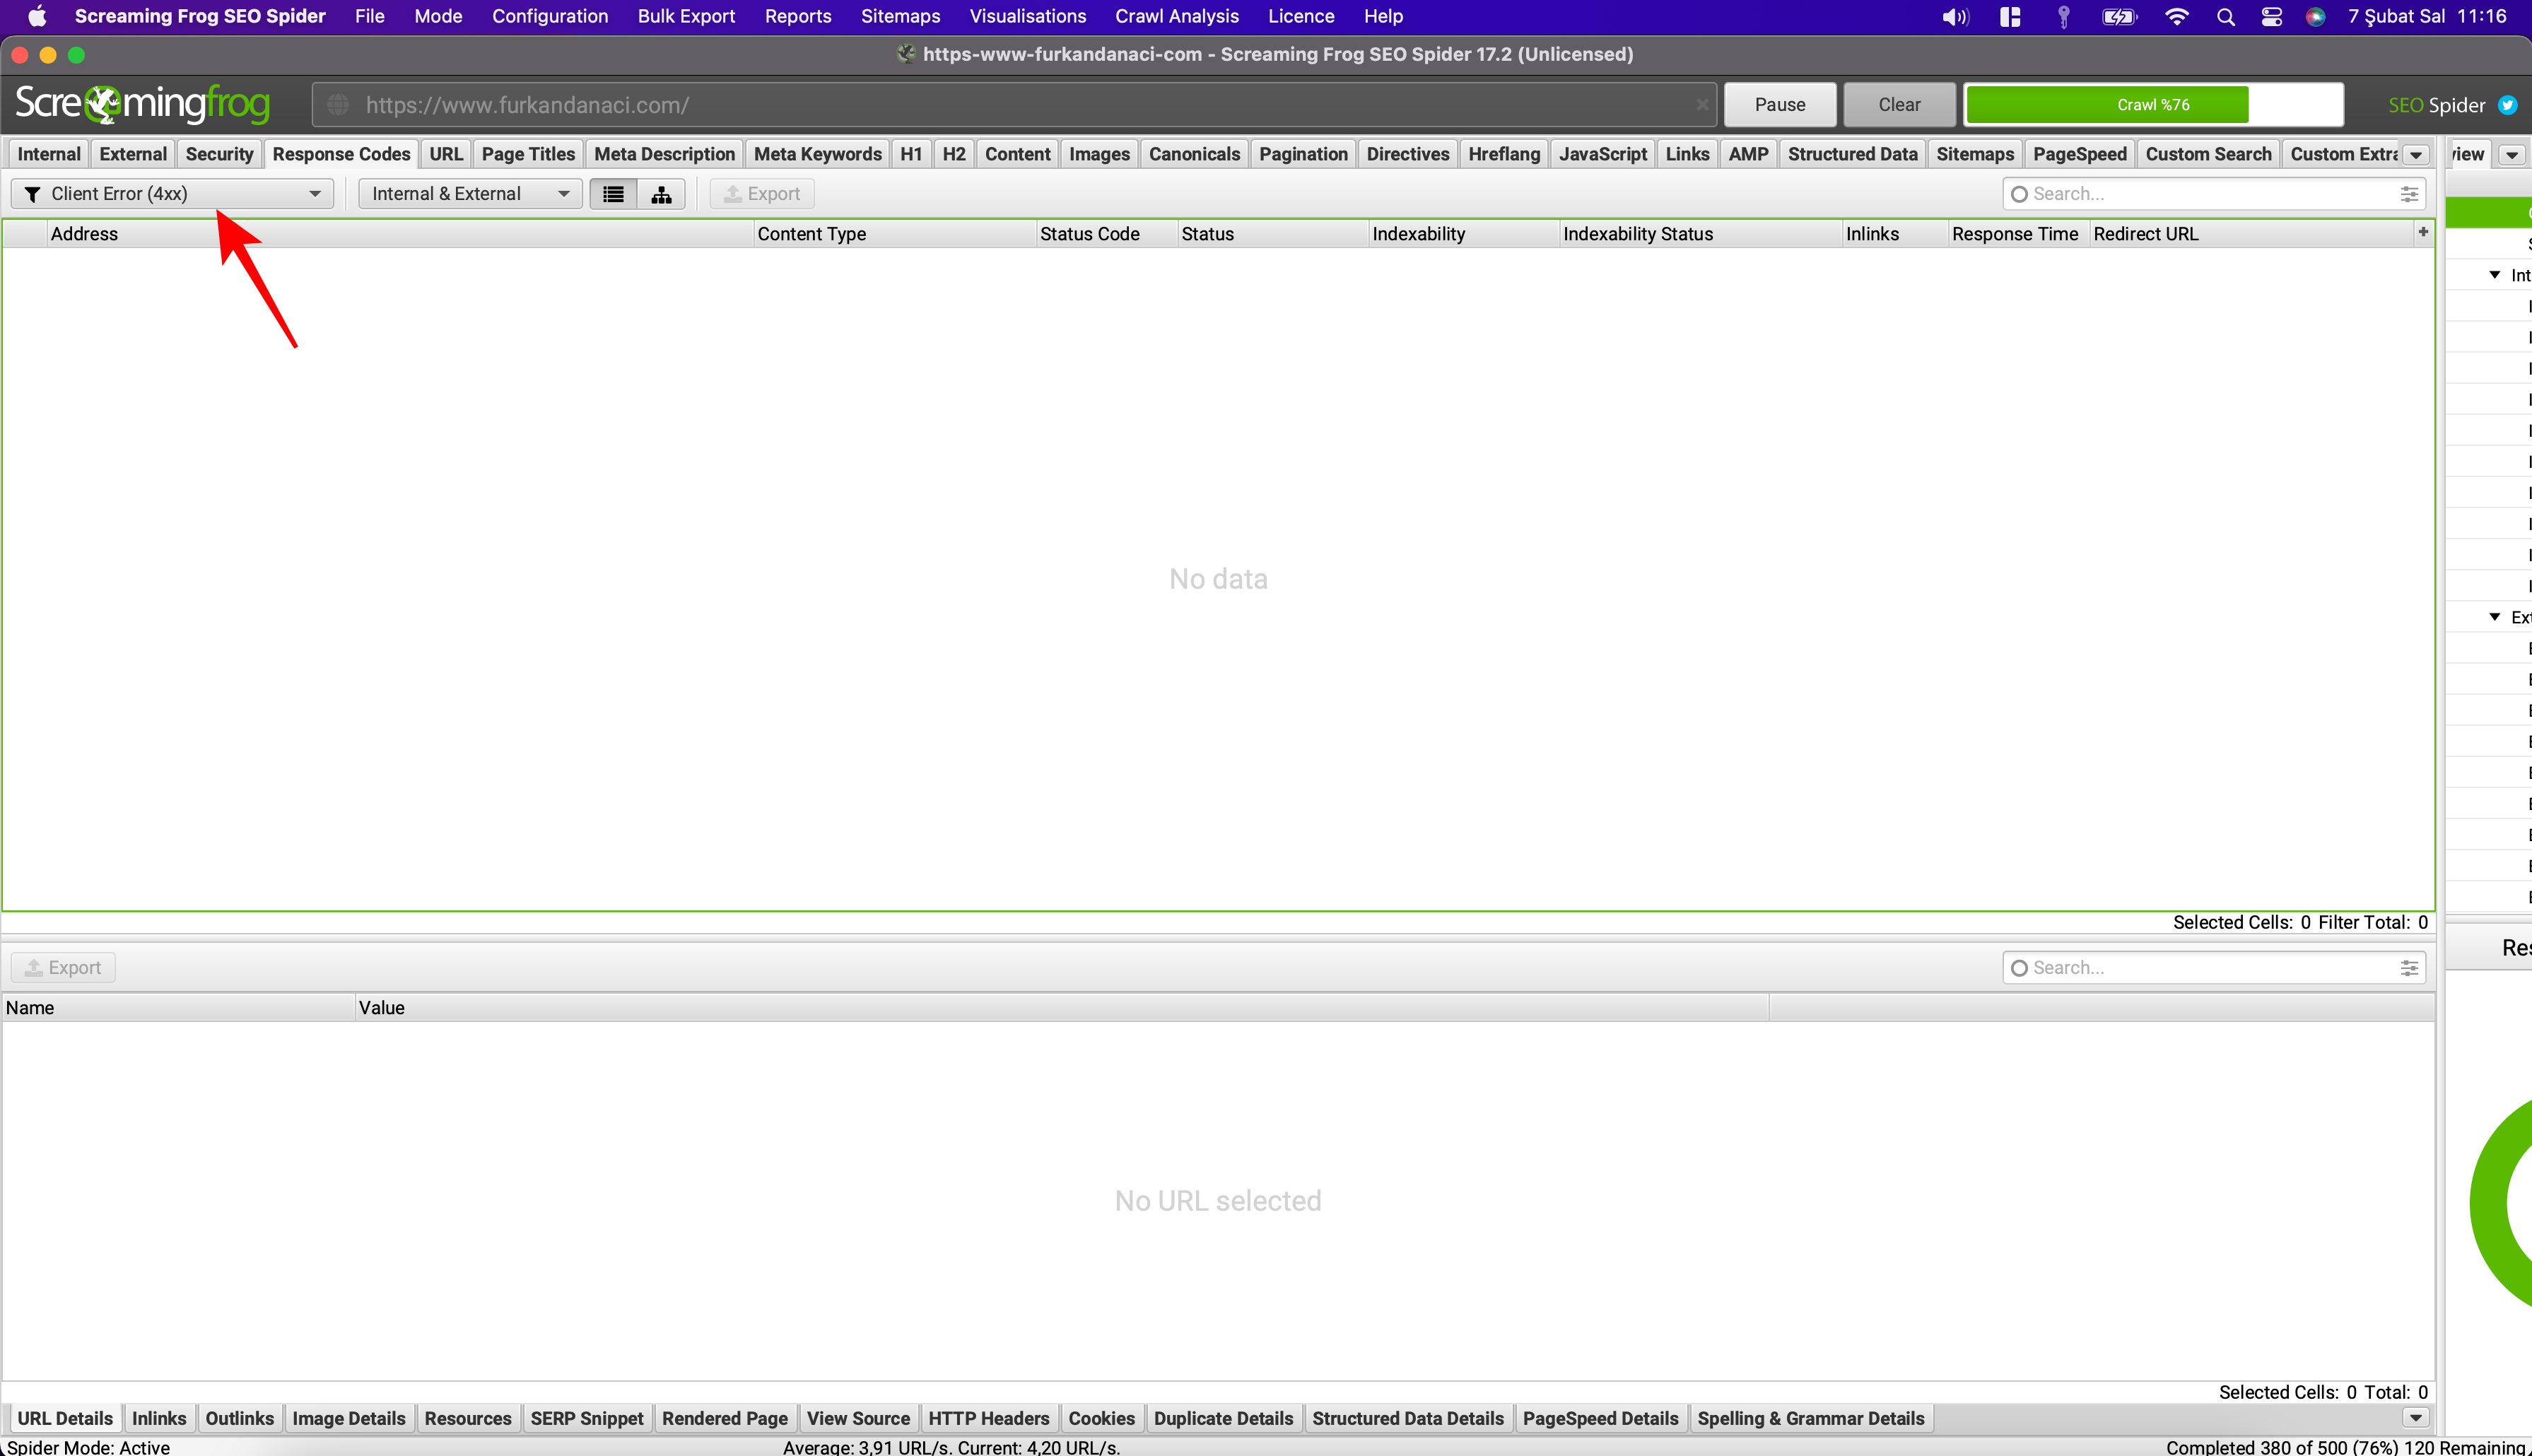Click the lower Search field
Screen dimensions: 2532x1456
[2213, 968]
